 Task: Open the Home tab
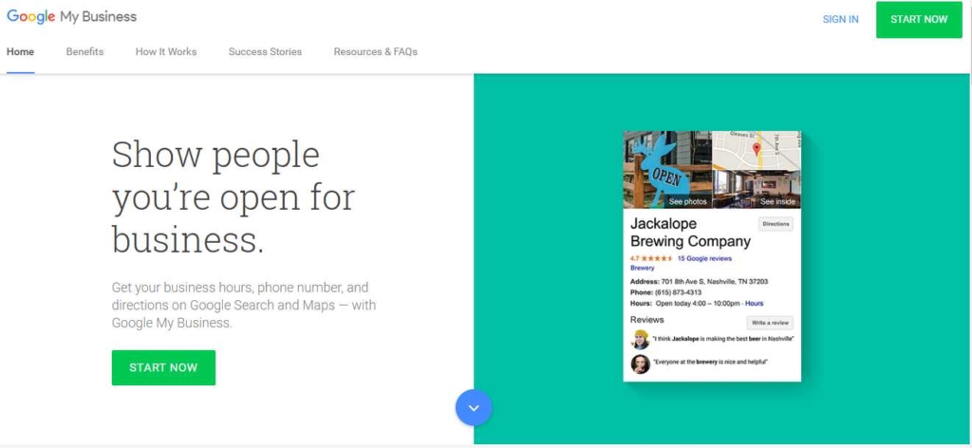[21, 52]
